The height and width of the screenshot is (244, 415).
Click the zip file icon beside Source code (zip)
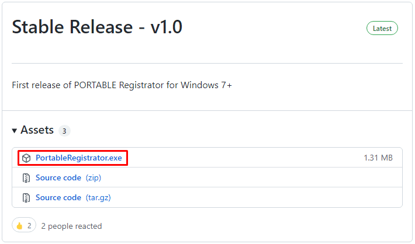pos(26,178)
